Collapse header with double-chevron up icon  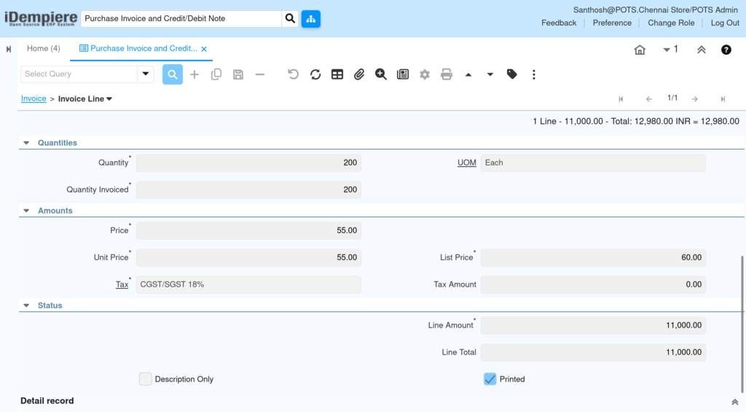tap(702, 50)
